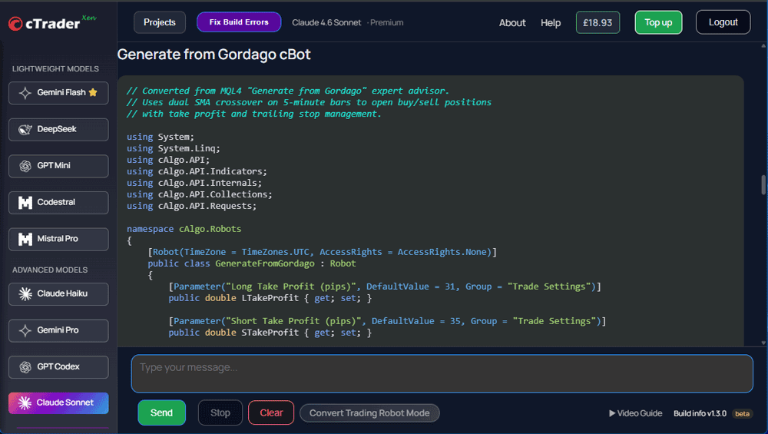Open the Projects page

pos(160,22)
